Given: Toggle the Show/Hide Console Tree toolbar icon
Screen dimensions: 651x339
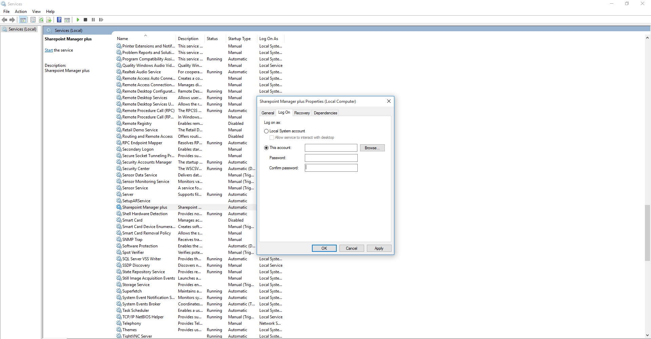Looking at the screenshot, I should click(x=23, y=20).
